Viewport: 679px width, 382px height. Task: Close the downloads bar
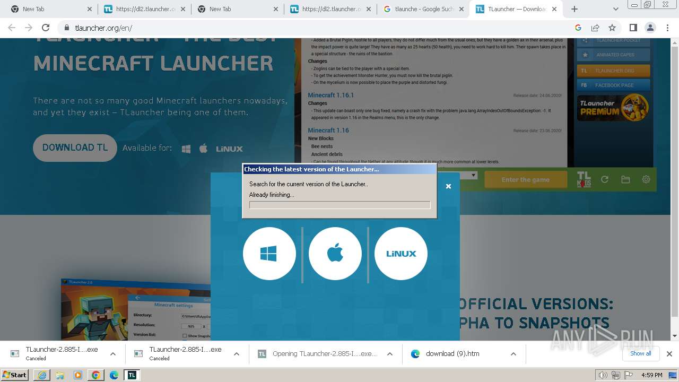(x=669, y=354)
